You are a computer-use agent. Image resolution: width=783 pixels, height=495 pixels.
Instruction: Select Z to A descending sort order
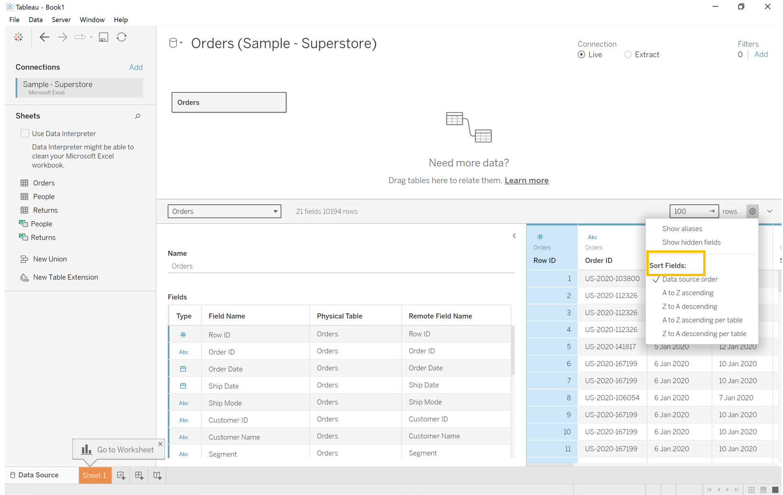[x=689, y=306]
